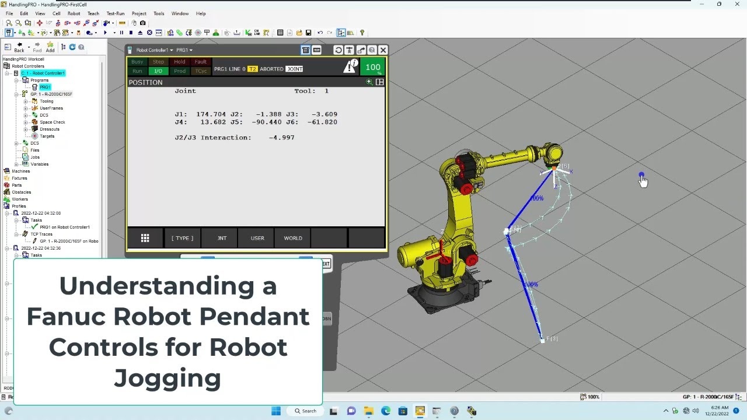747x420 pixels.
Task: Expand the UserFrames tree node
Action: coord(26,108)
